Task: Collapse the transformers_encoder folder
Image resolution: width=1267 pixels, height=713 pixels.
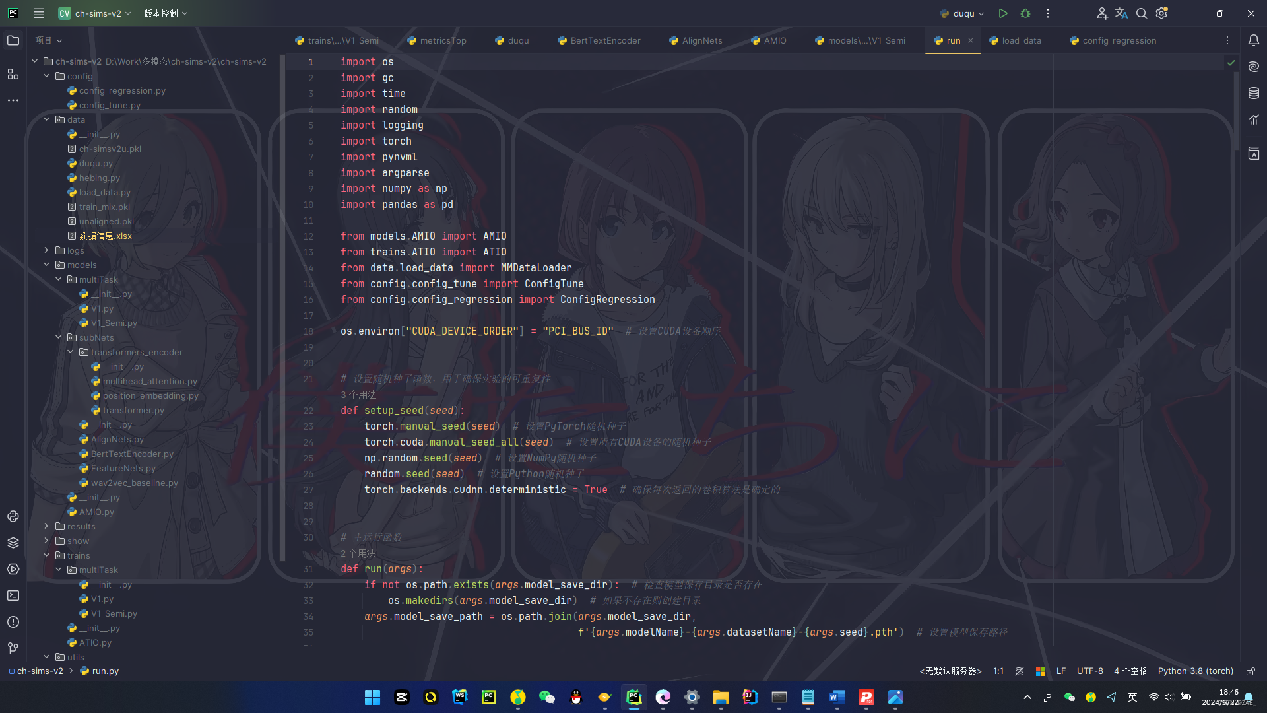Action: tap(71, 352)
